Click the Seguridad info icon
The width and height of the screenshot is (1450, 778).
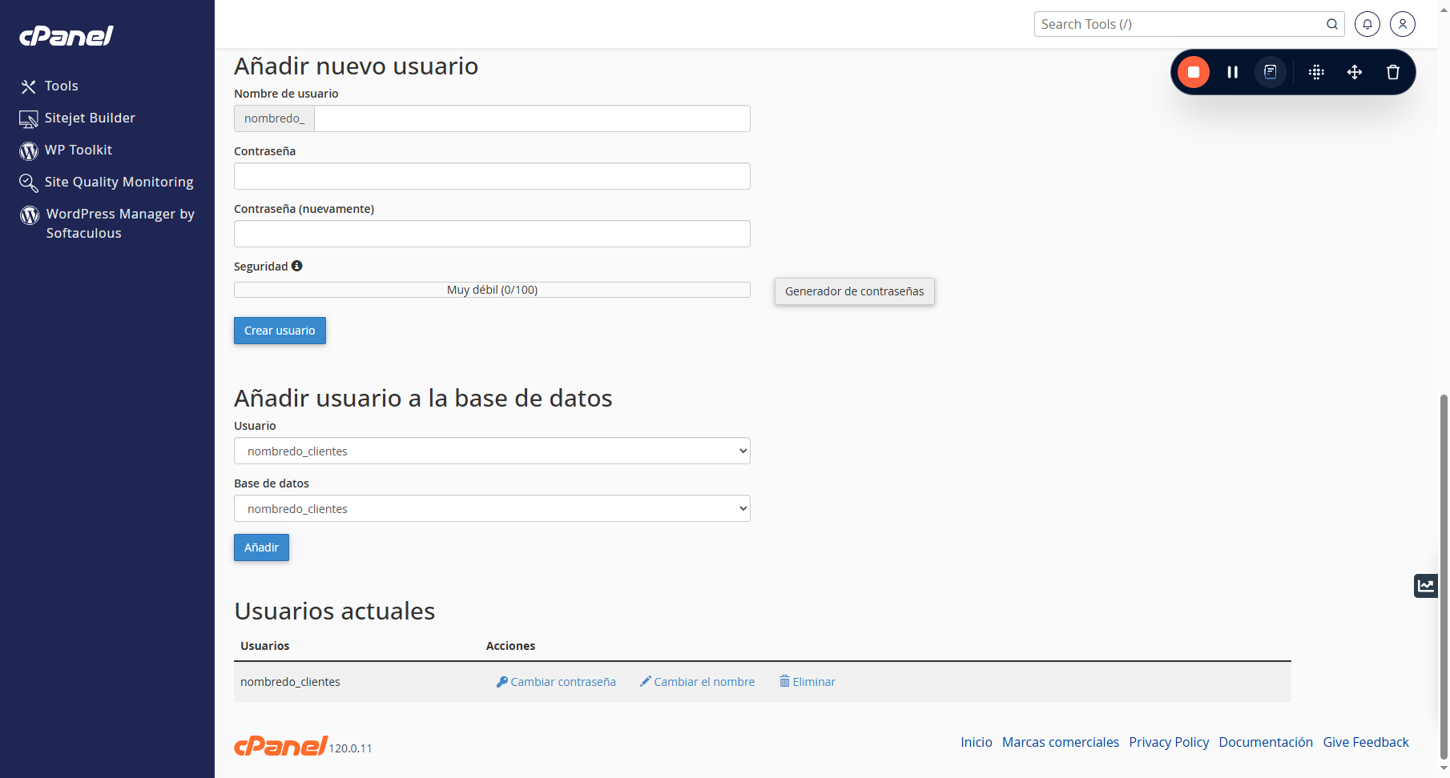[x=296, y=266]
